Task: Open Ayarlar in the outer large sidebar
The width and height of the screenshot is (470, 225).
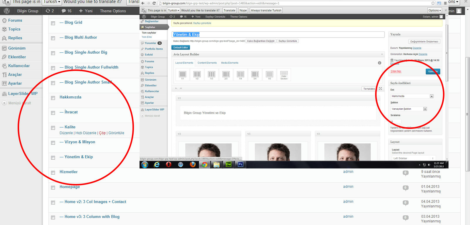Action: (15, 83)
